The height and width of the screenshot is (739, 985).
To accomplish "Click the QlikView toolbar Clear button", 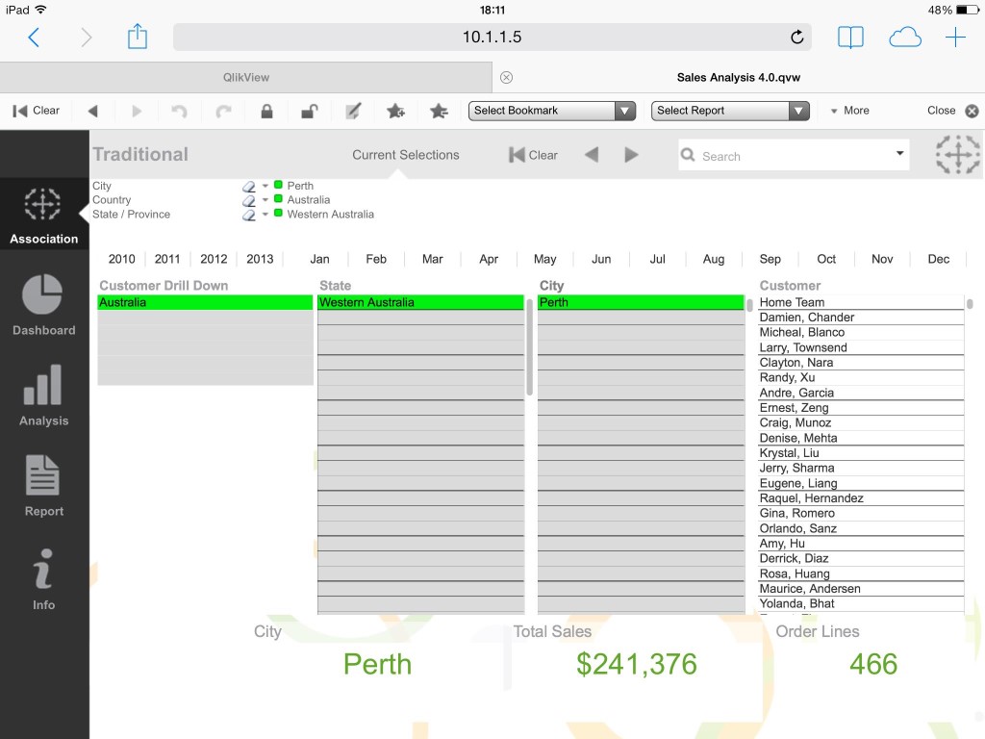I will coord(36,111).
